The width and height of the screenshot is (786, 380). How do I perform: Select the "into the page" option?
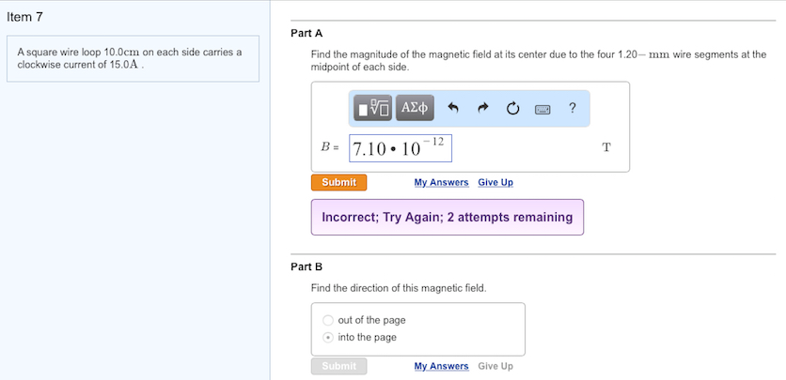tap(328, 337)
